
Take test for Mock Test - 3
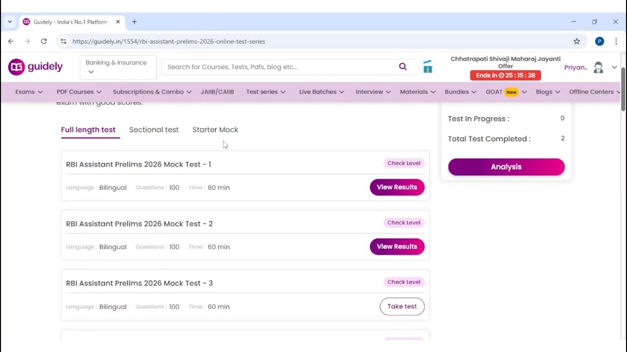pyautogui.click(x=402, y=307)
